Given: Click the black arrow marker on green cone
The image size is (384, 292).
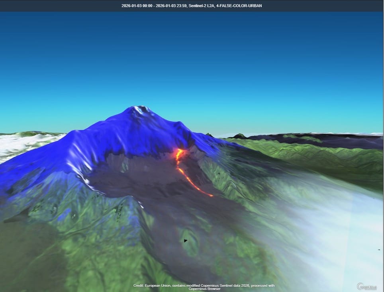Looking at the screenshot, I should click(x=186, y=241).
